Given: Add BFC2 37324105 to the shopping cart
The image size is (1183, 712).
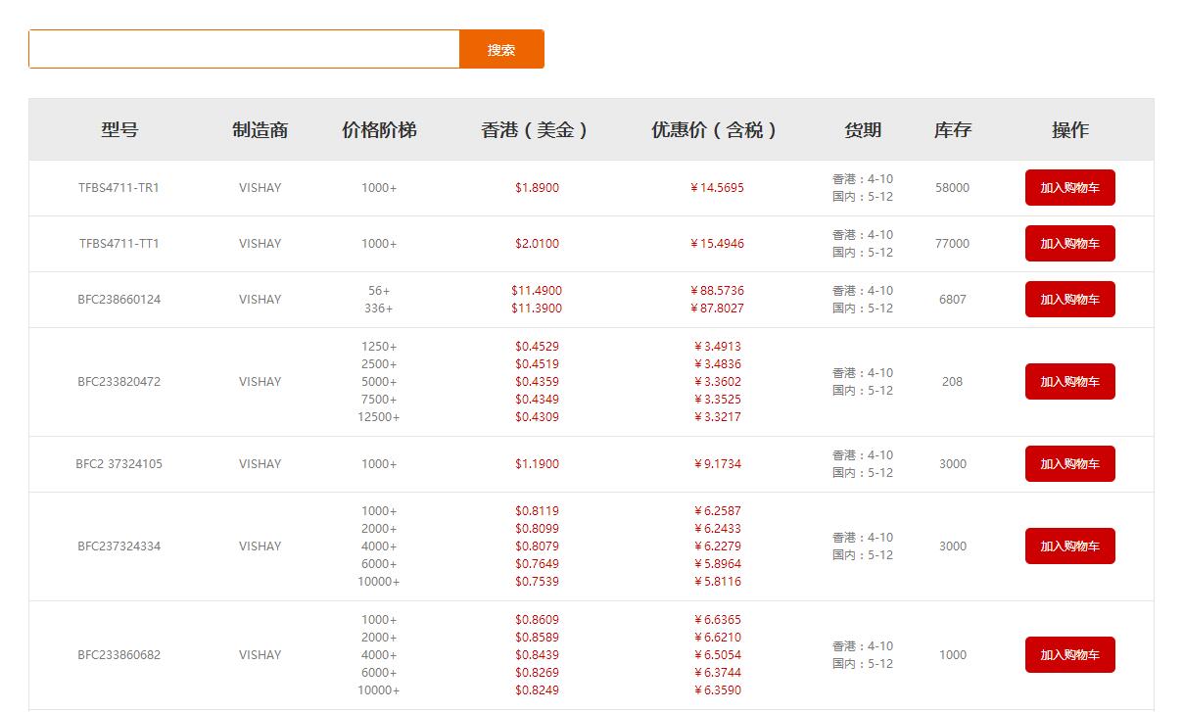Looking at the screenshot, I should click(1069, 463).
